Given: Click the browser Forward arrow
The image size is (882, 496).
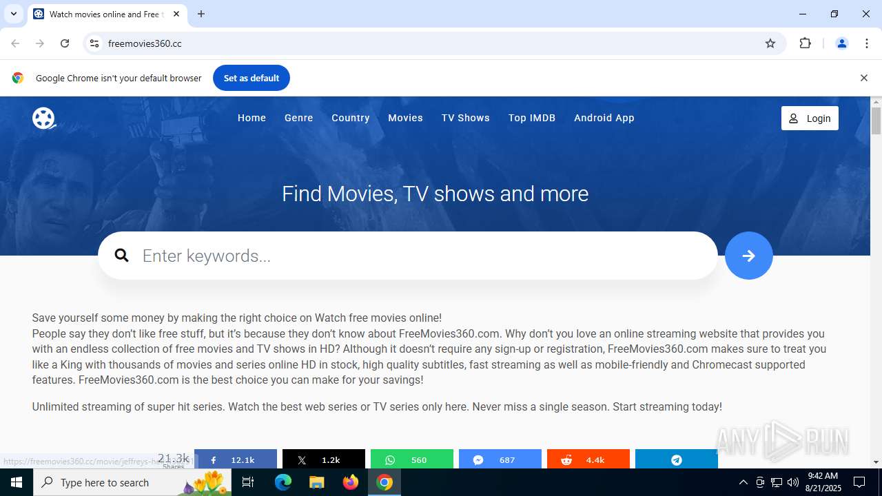Looking at the screenshot, I should coord(40,43).
